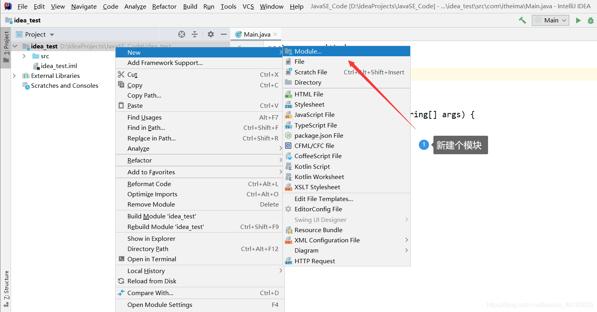Click the Stylesheet CSS icon
The height and width of the screenshot is (312, 597).
288,105
